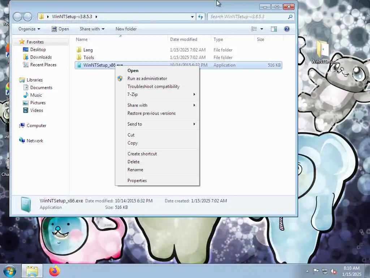The image size is (370, 278).
Task: Click the Network icon in sidebar
Action: [22, 141]
